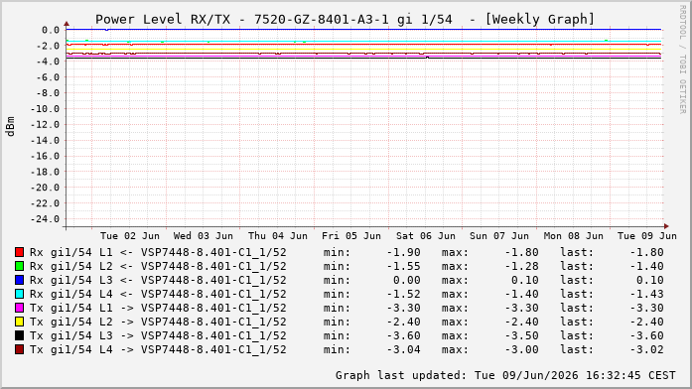Click the magenta Tx L1 legend swatch
This screenshot has width=692, height=389.
[19, 308]
